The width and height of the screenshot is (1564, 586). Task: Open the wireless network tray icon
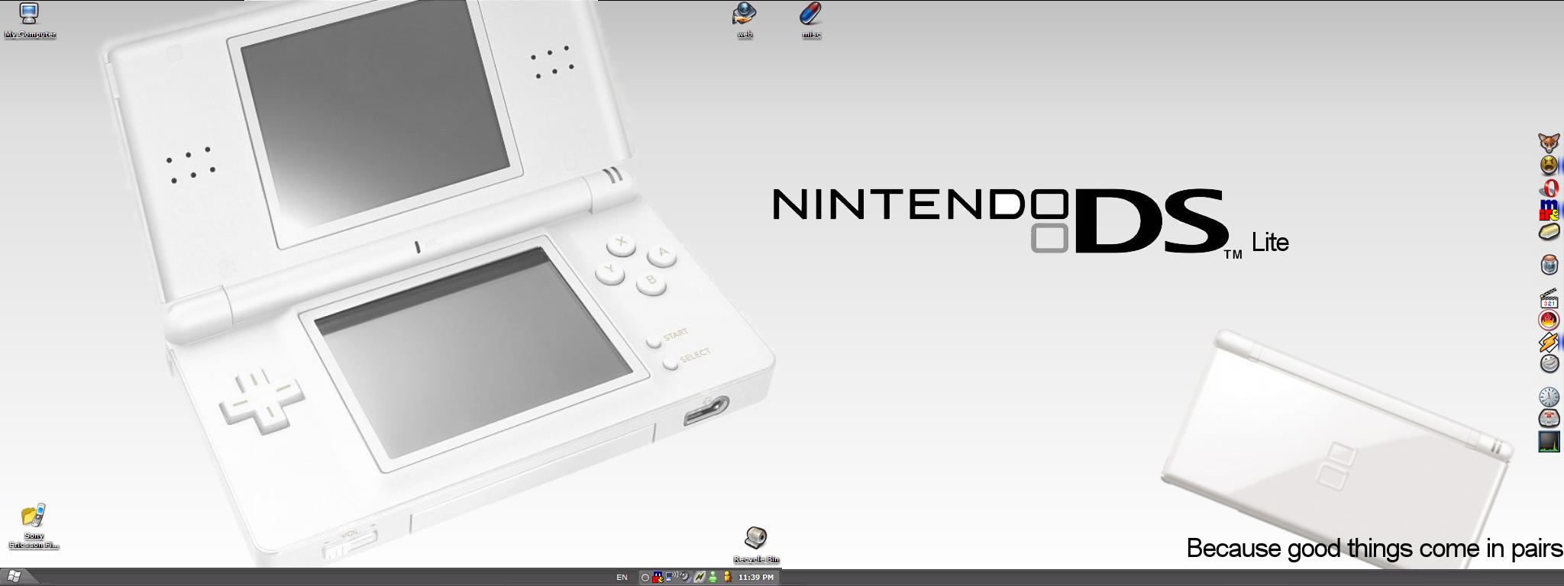point(671,578)
